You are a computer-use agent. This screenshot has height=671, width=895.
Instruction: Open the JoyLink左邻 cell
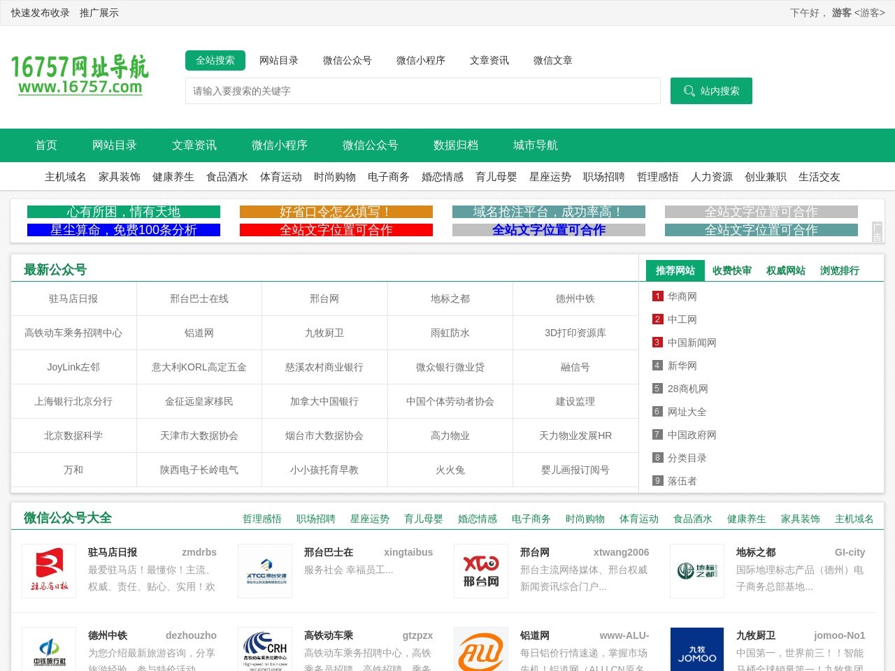pos(73,367)
